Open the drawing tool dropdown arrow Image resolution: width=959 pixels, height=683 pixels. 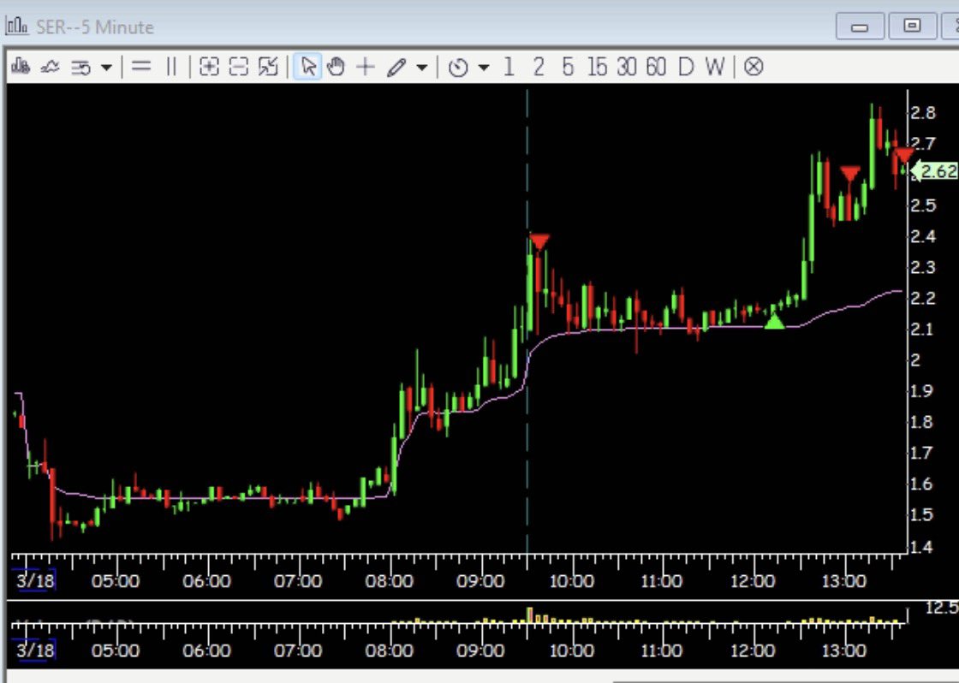422,68
